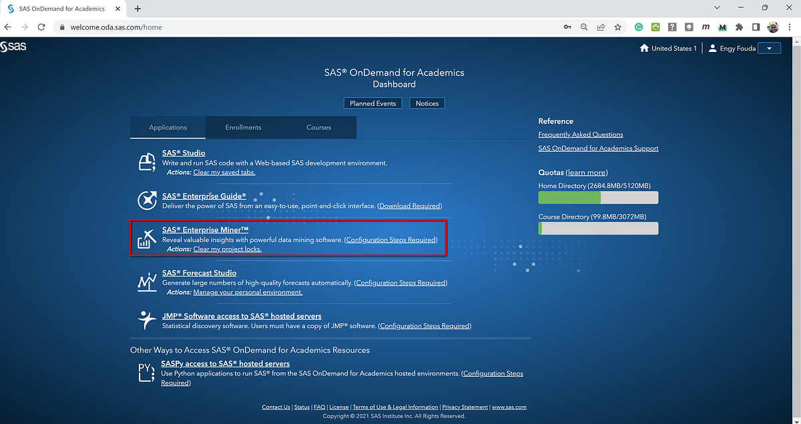Click the SAS Enterprise Miner chart icon

coord(147,238)
